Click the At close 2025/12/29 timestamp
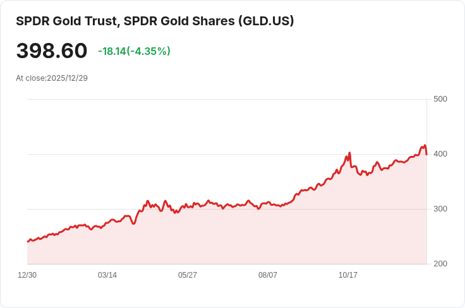The width and height of the screenshot is (465, 308). 52,78
